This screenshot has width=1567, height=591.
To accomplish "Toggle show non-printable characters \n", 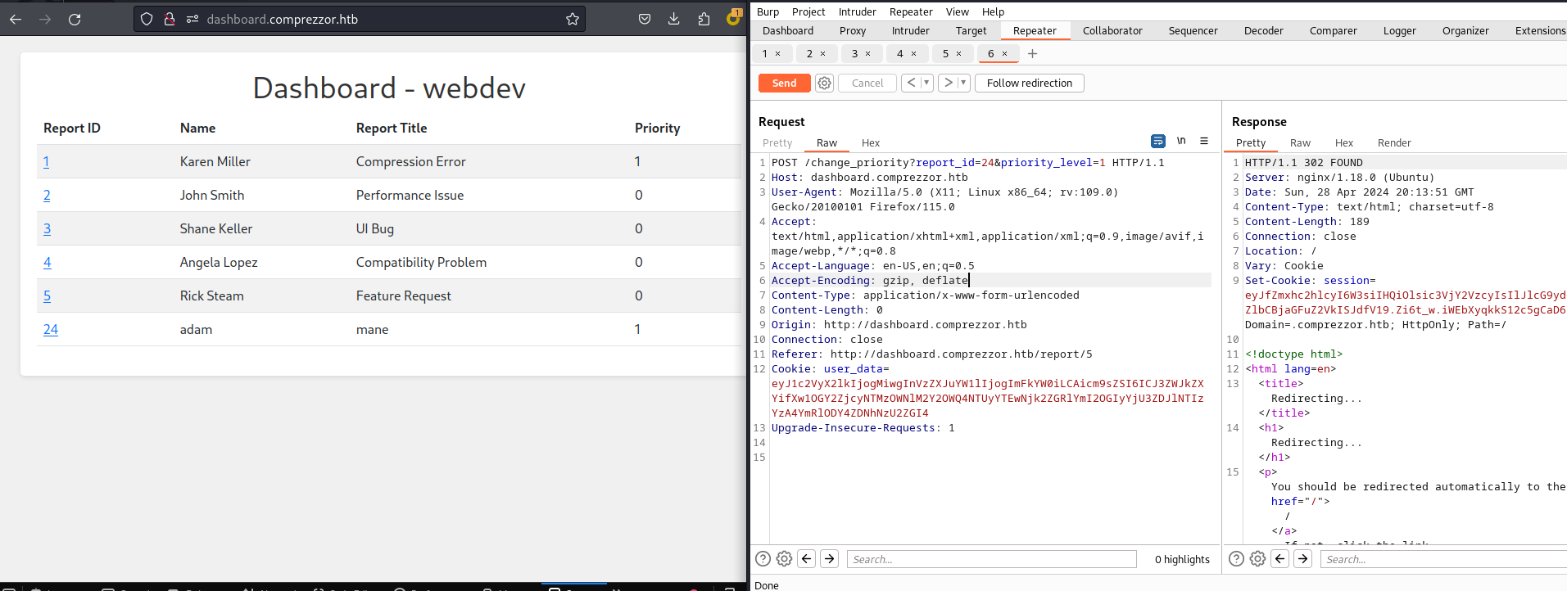I will 1181,141.
